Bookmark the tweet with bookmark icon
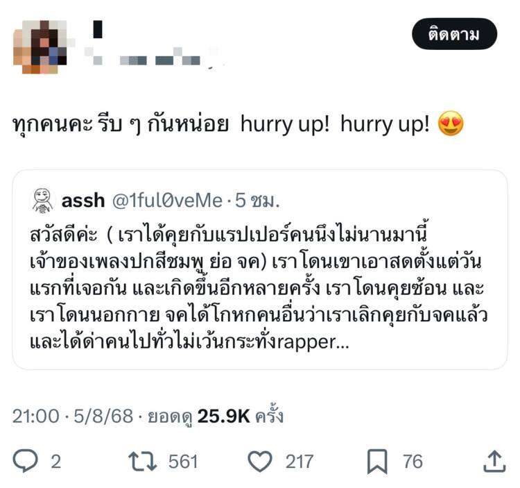This screenshot has height=488, width=520. click(x=377, y=462)
